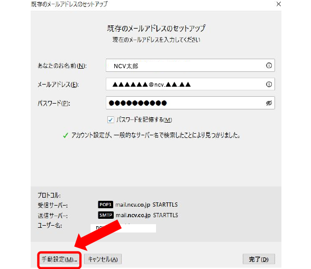Click into the パスワード input field
The height and width of the screenshot is (269, 311).
point(190,103)
